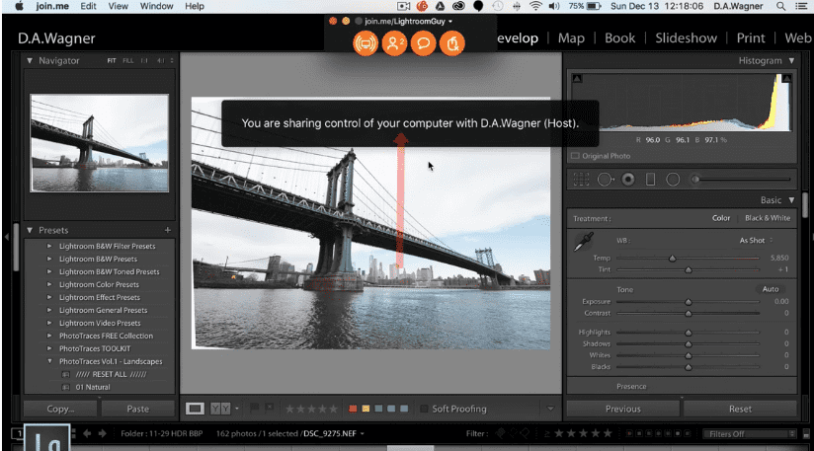Select the Radial Filter tool
The image size is (814, 451).
tap(673, 179)
